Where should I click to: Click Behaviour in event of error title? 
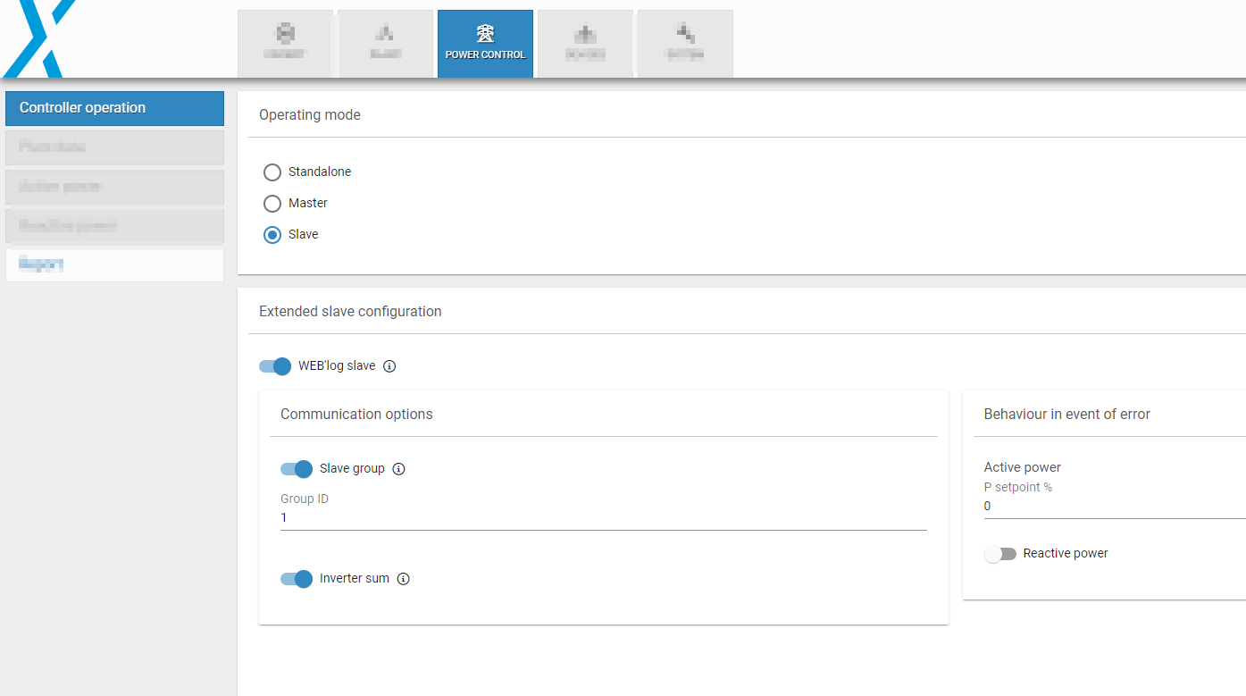pos(1067,415)
